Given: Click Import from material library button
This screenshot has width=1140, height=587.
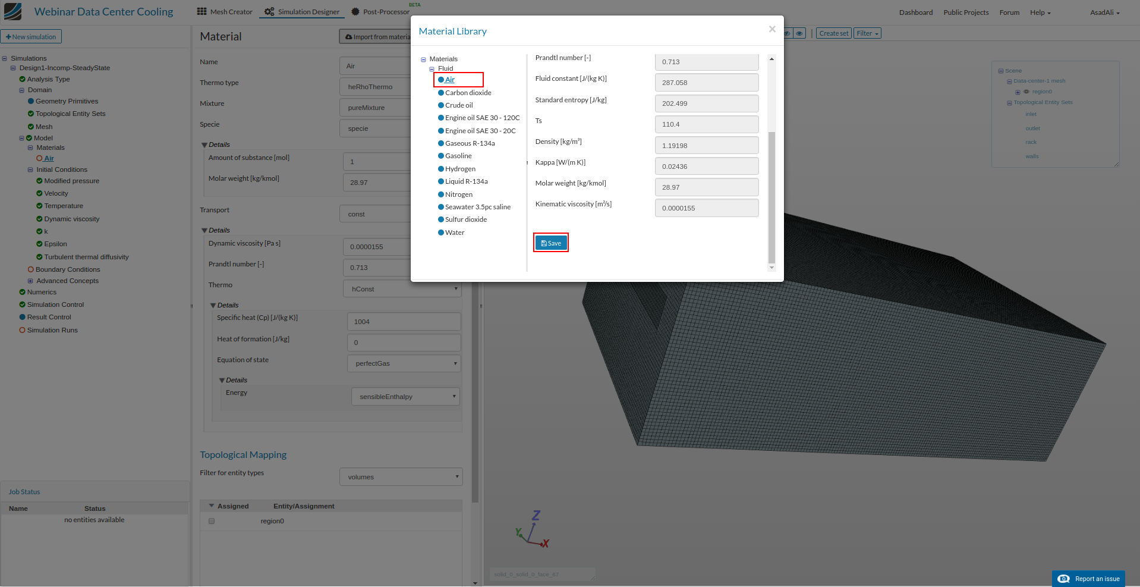Looking at the screenshot, I should point(375,37).
